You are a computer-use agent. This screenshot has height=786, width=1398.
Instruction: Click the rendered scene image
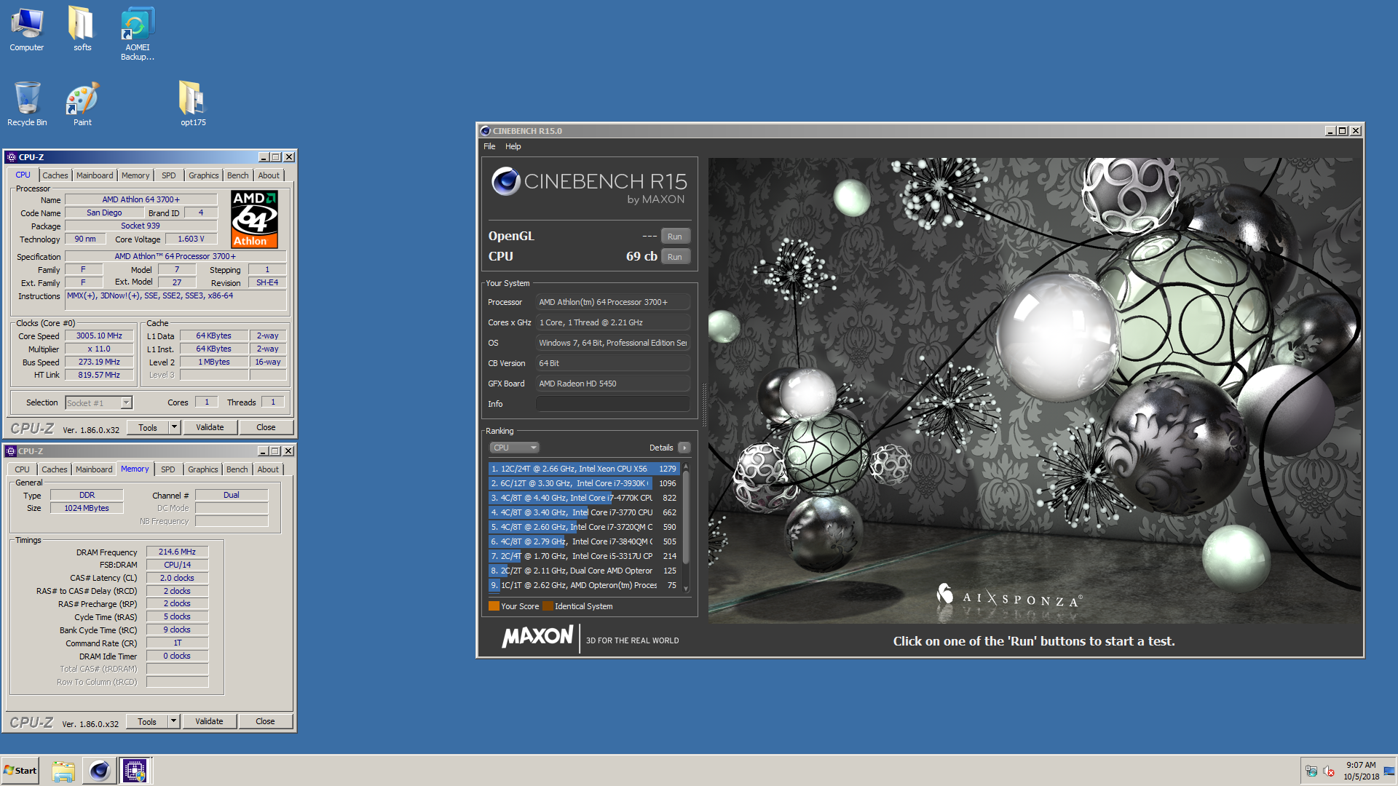(x=1034, y=390)
